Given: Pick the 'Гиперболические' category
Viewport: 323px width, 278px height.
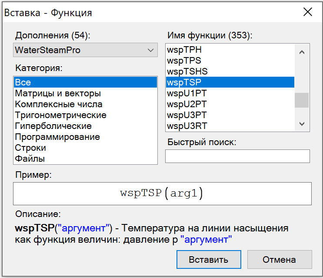Looking at the screenshot, I should [x=53, y=126].
